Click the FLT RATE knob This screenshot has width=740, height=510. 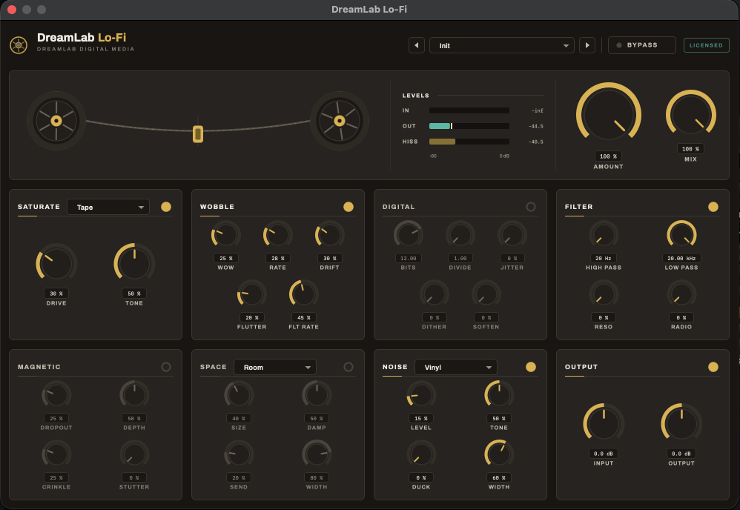[304, 294]
